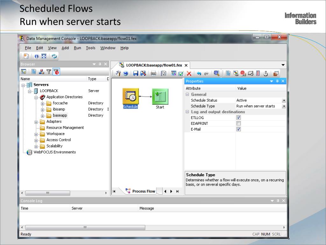Select the Schedule node in the flow

coord(130,98)
